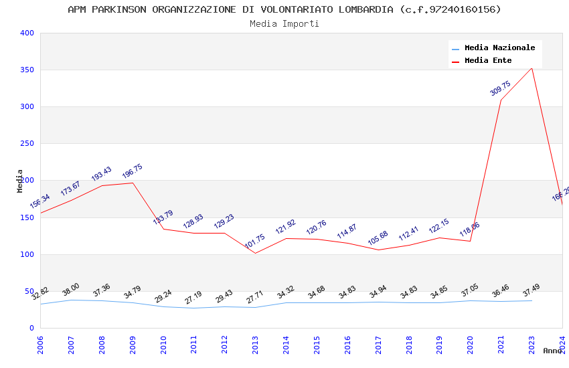Click the 2017 year axis label
This screenshot has width=569, height=368.
click(378, 345)
